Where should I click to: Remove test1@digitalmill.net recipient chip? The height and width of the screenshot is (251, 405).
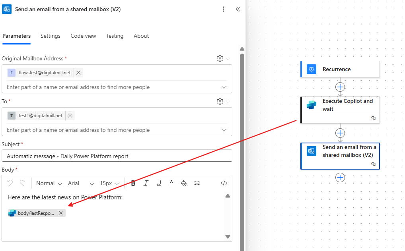point(70,116)
